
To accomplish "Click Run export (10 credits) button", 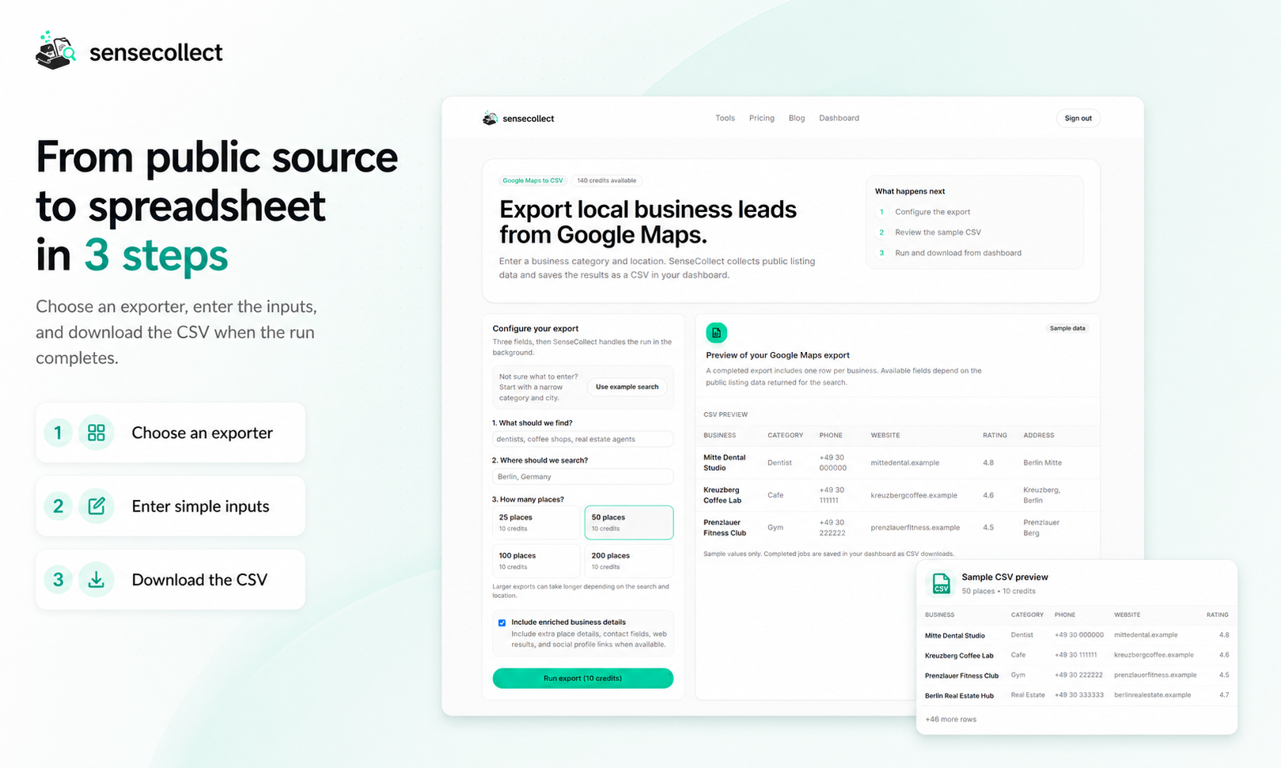I will (583, 678).
